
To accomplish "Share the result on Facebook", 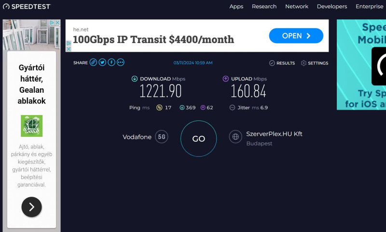I will click(x=111, y=62).
